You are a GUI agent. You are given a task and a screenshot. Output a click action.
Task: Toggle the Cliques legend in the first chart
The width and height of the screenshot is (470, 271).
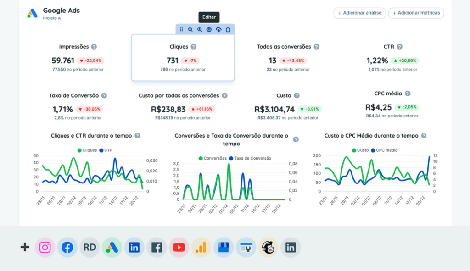pyautogui.click(x=87, y=150)
